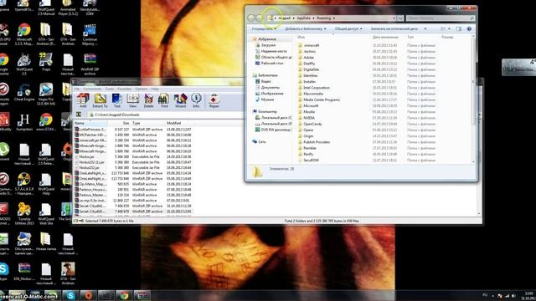Image resolution: width=536 pixels, height=301 pixels.
Task: Click the Delete icon in WinRAR toolbar
Action: pos(148,100)
